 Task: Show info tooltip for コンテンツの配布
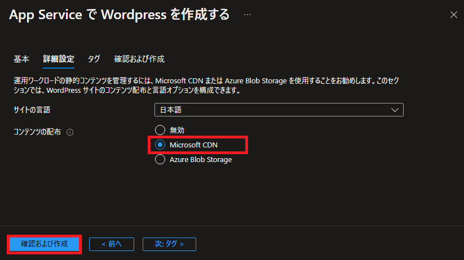[x=70, y=132]
